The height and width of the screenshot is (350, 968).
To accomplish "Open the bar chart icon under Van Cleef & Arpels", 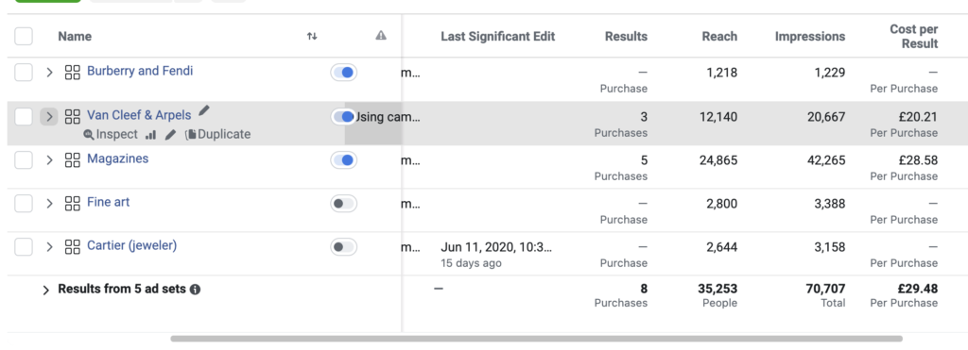I will 150,134.
